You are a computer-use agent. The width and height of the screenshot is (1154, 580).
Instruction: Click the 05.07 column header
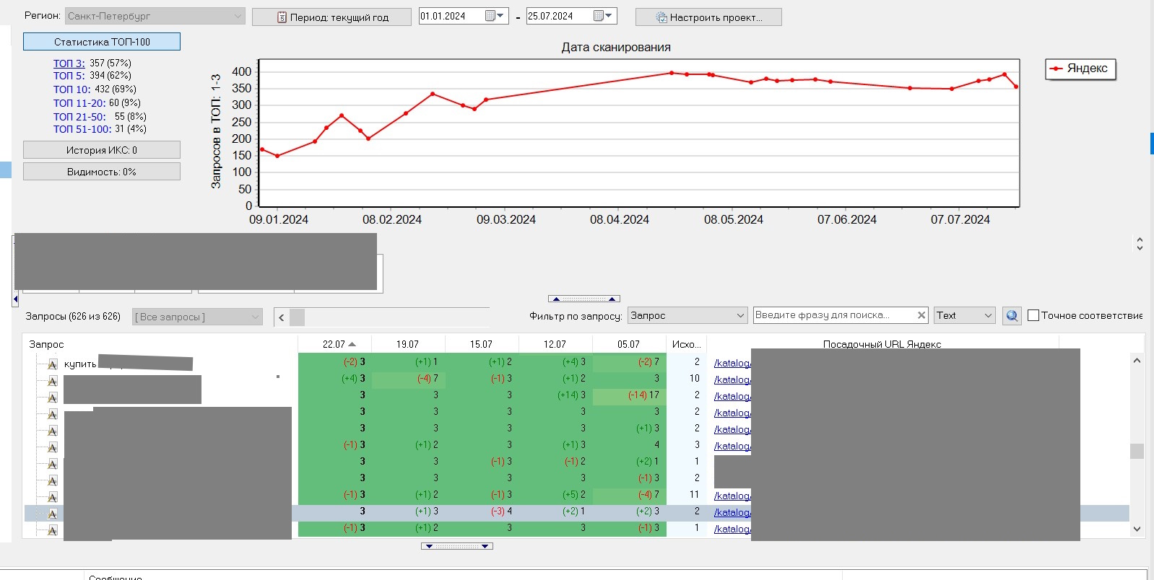point(629,344)
